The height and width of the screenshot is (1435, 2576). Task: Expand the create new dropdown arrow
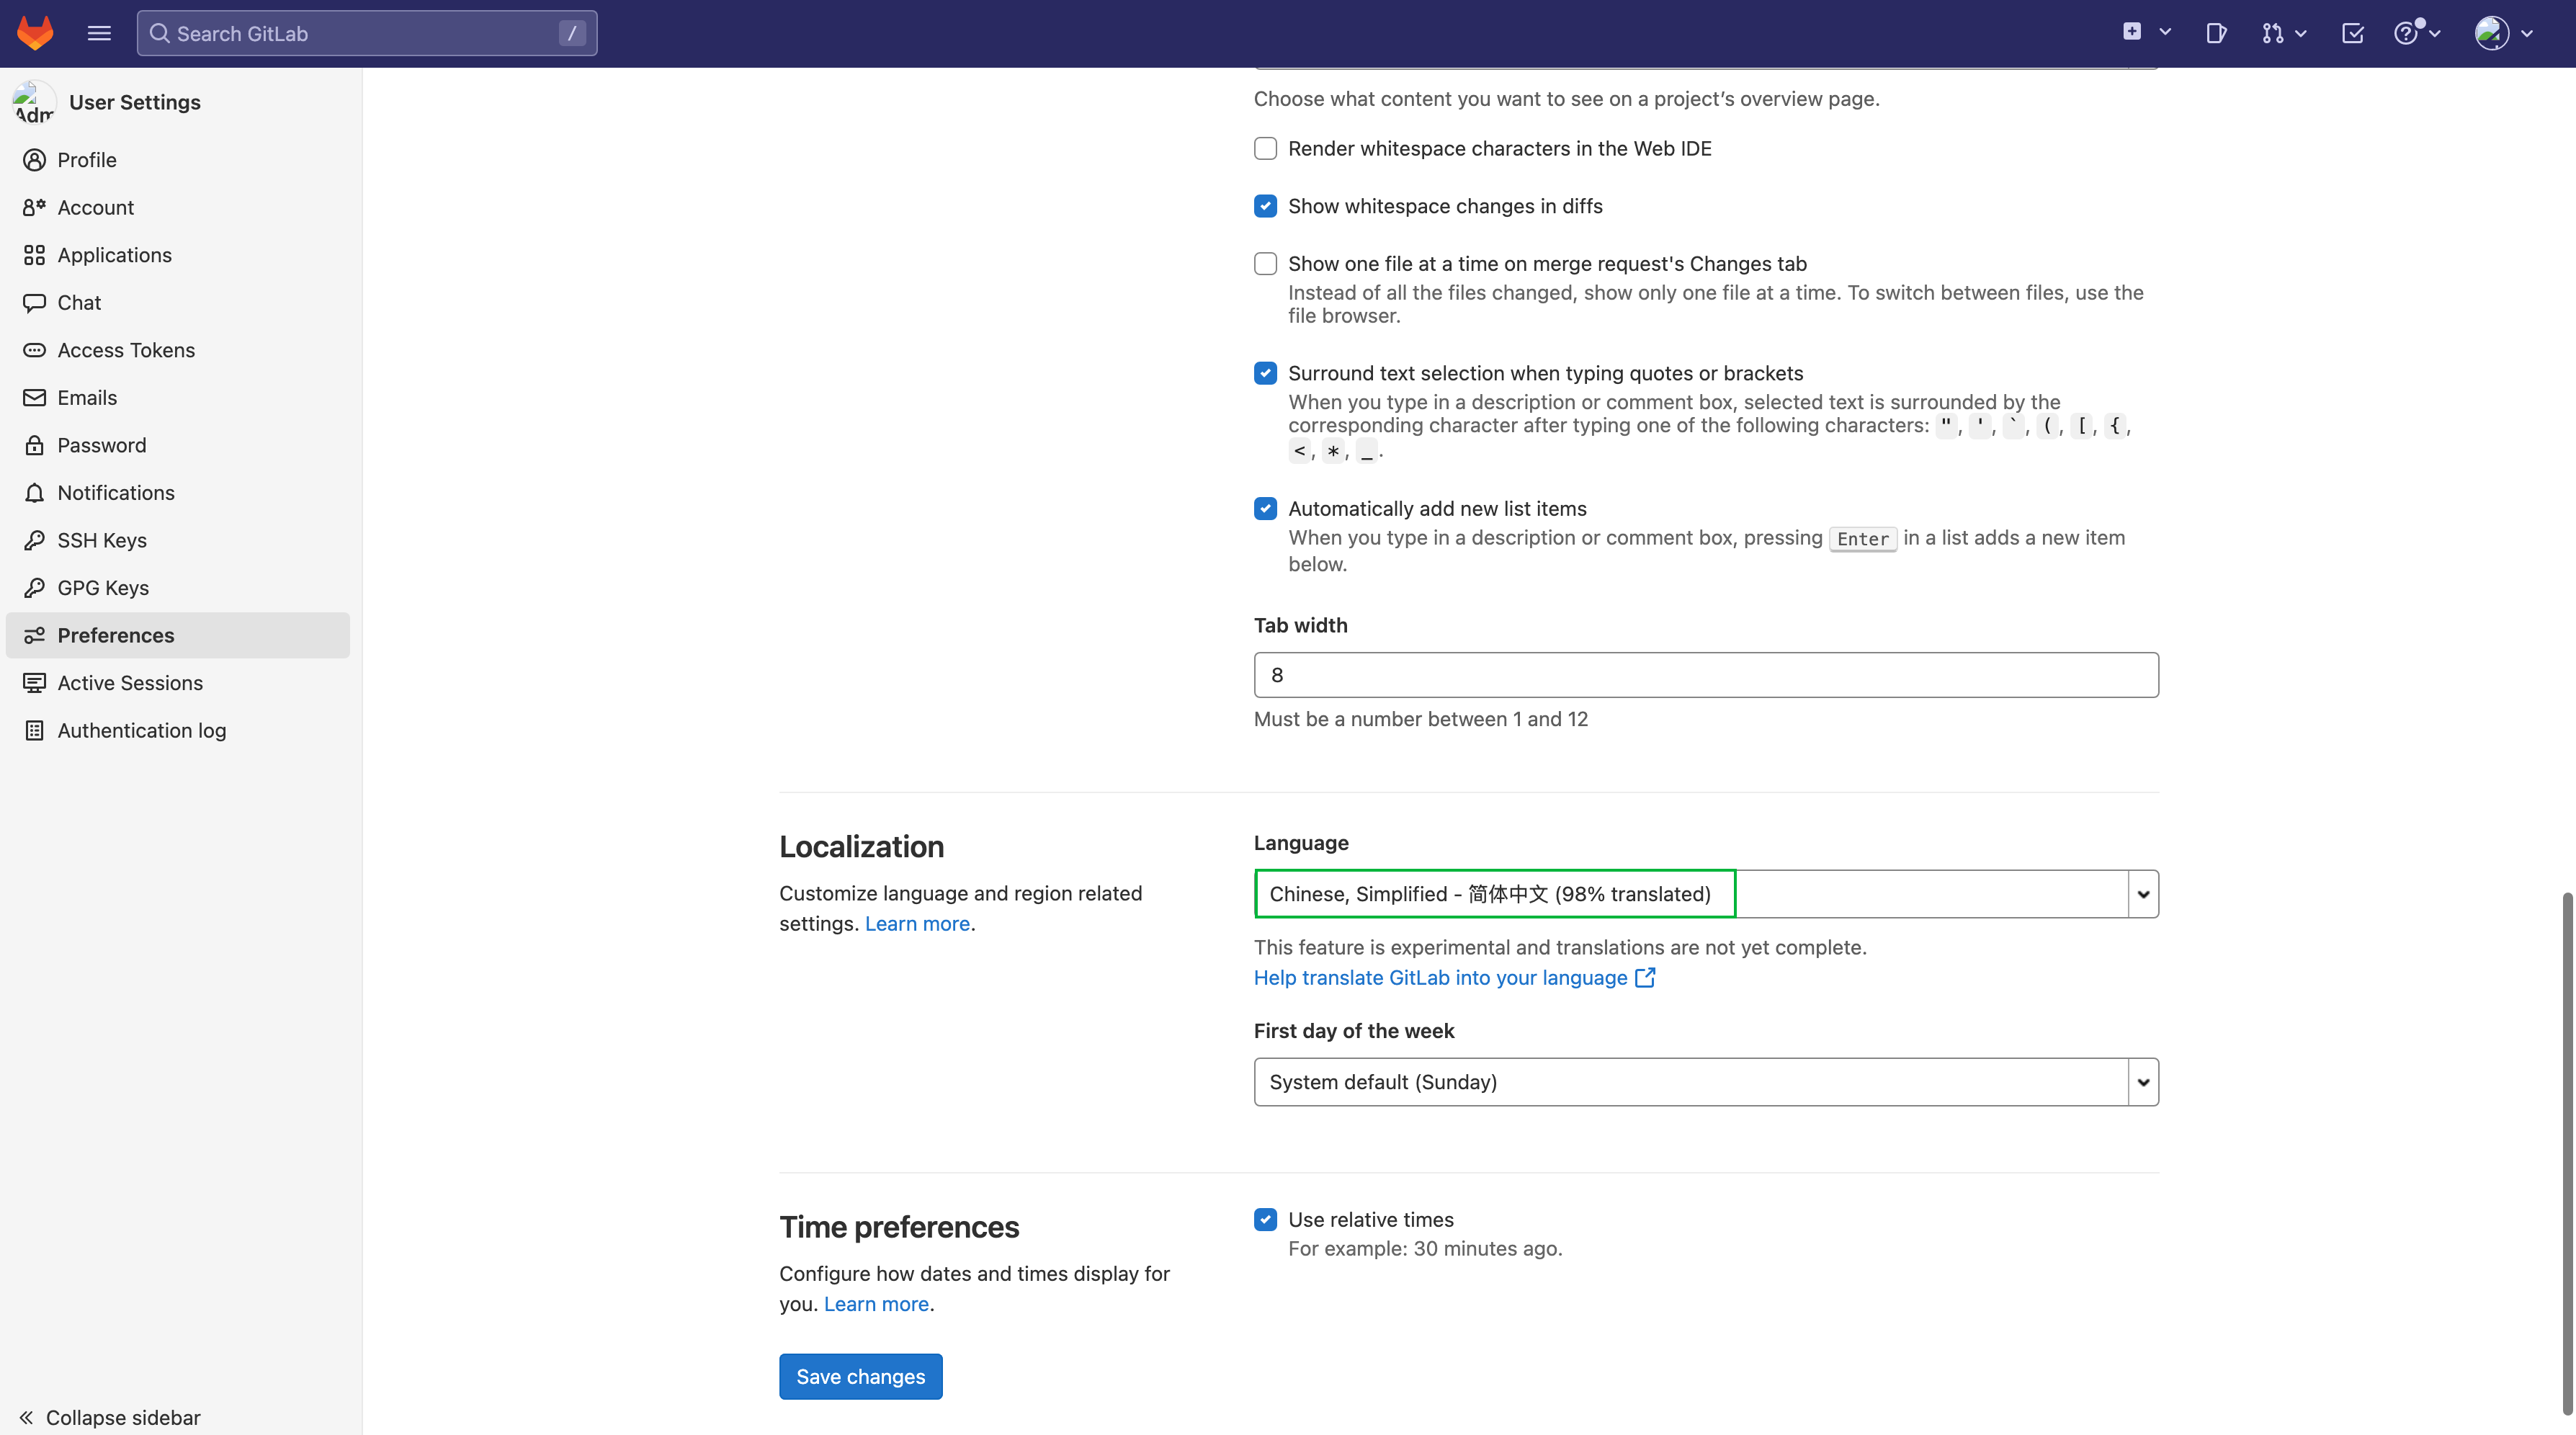[x=2165, y=32]
